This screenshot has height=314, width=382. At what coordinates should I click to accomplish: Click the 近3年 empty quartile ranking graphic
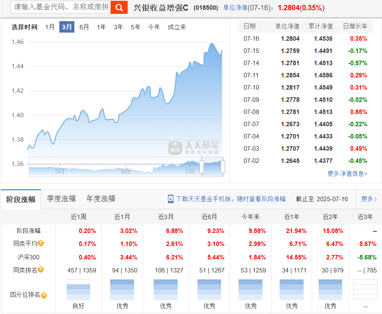click(x=365, y=290)
